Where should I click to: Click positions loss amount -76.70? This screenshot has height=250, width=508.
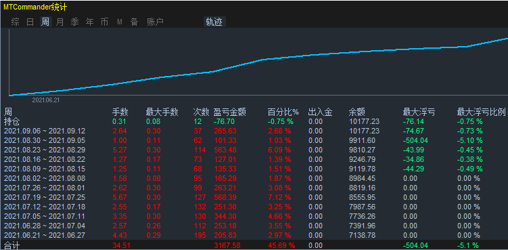224,121
